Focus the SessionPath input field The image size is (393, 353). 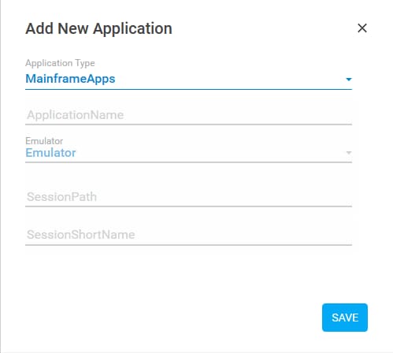188,197
